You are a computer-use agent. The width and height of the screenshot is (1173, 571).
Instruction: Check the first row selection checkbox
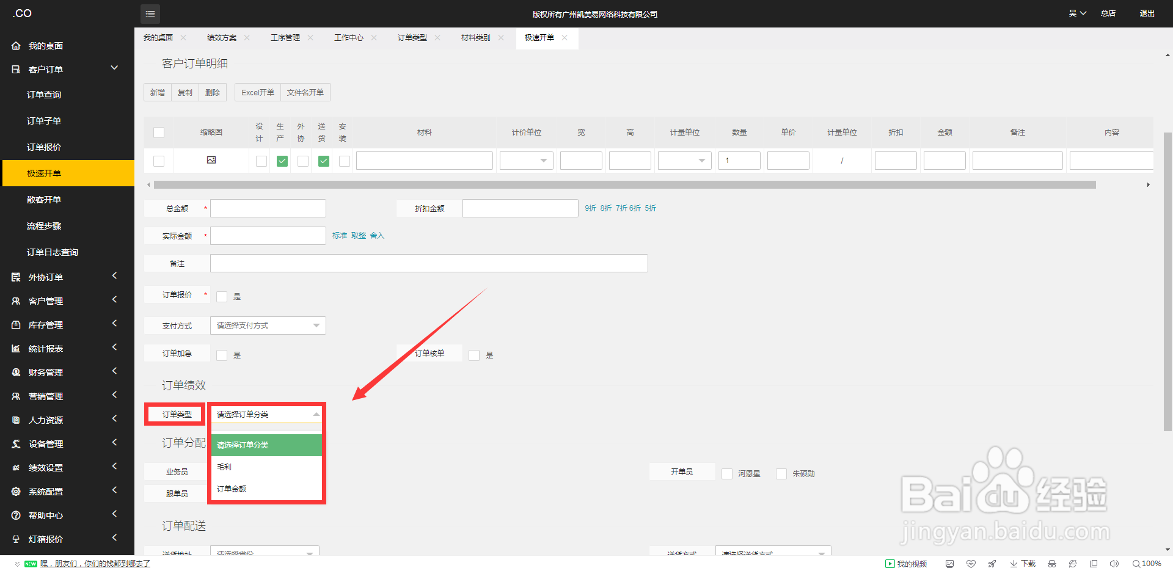(x=159, y=161)
